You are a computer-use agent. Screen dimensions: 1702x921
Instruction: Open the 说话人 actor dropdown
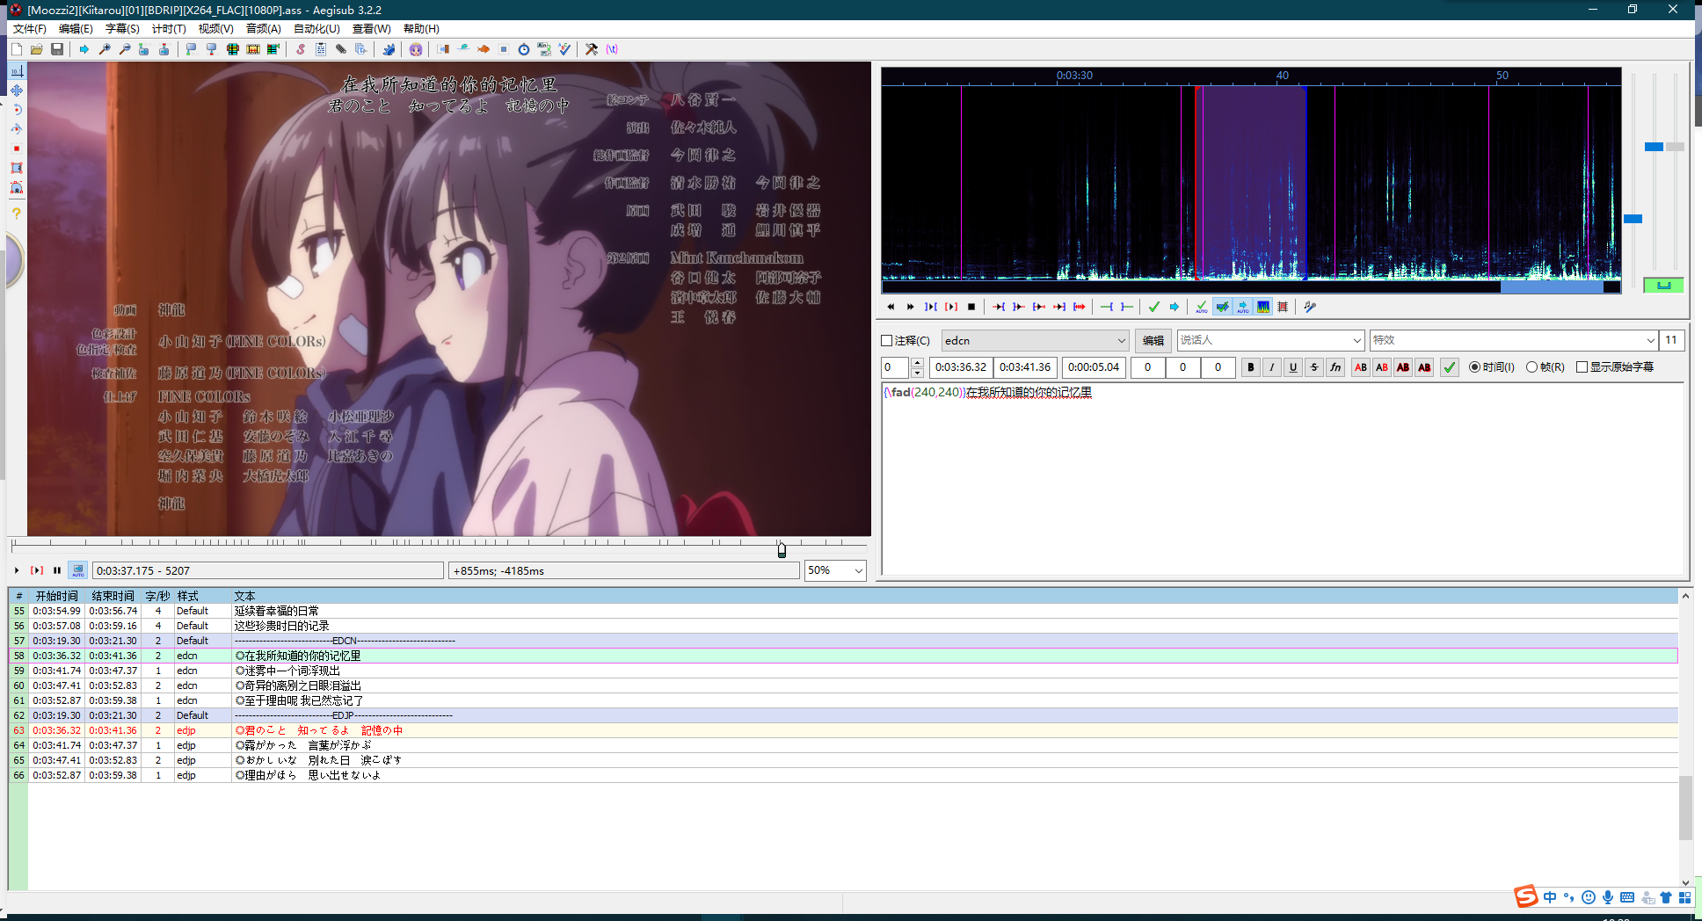[1357, 341]
